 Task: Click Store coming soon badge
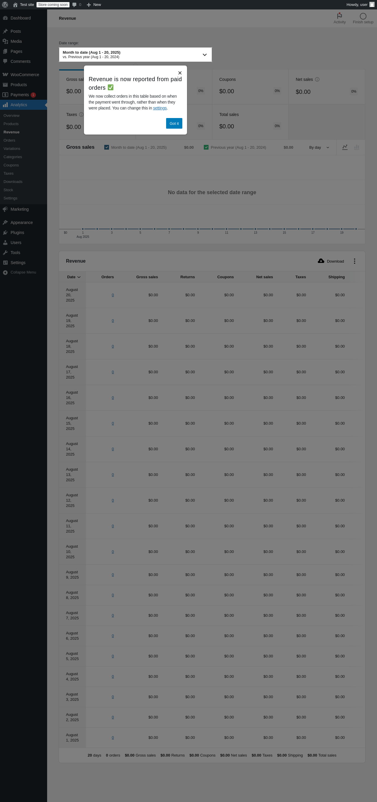(53, 5)
